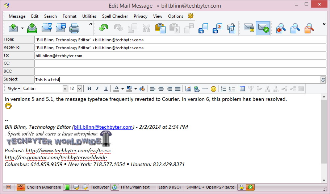Open the Calibri font name dropdown
Viewport: 330px width, 194px height.
65,89
